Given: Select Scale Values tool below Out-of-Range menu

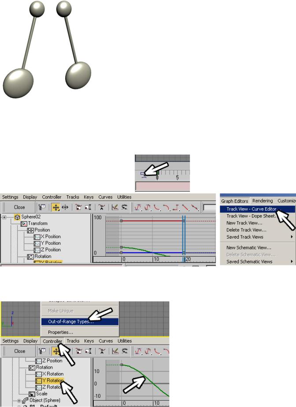Looking at the screenshot, I should pyautogui.click(x=89, y=351).
